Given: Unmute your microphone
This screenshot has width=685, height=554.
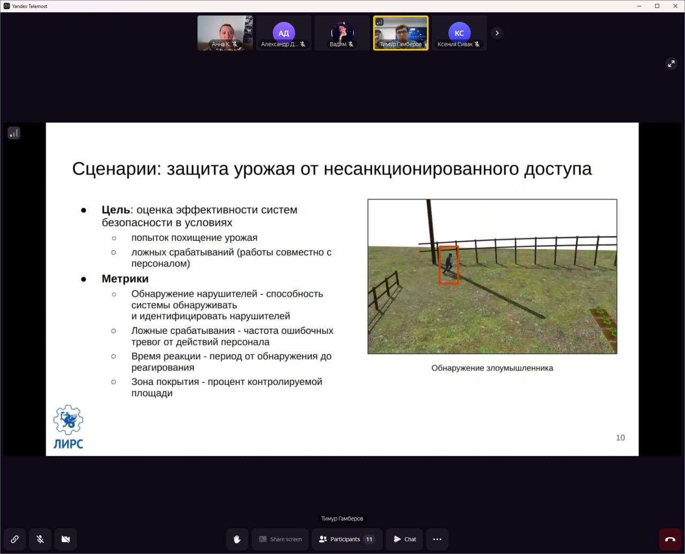Looking at the screenshot, I should tap(40, 539).
